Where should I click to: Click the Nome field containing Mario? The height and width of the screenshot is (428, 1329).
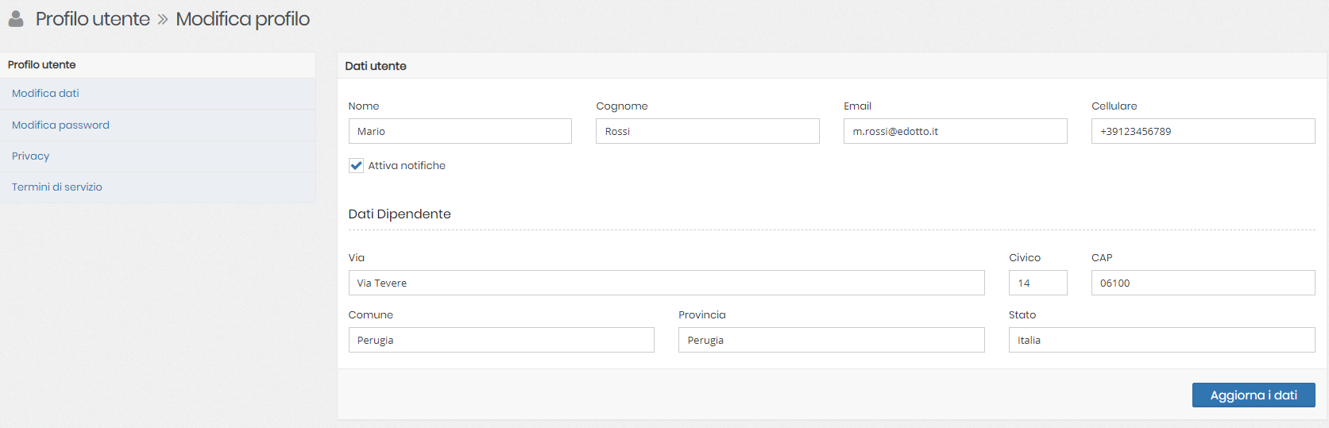(460, 131)
